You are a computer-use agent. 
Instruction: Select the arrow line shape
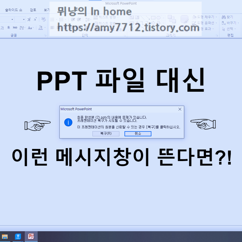coord(148,17)
